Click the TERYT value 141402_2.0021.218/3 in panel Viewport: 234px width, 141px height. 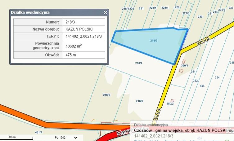[84, 37]
